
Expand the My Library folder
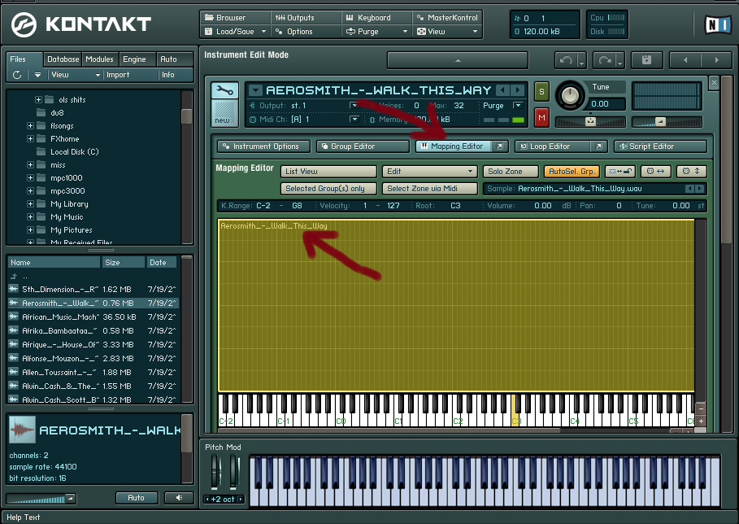coord(30,203)
